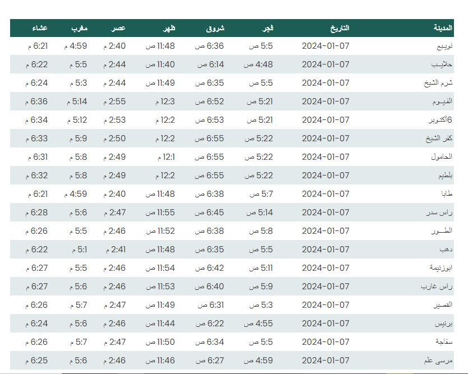Select the city name الفيوم
Image resolution: width=468 pixels, height=374 pixels.
(442, 101)
